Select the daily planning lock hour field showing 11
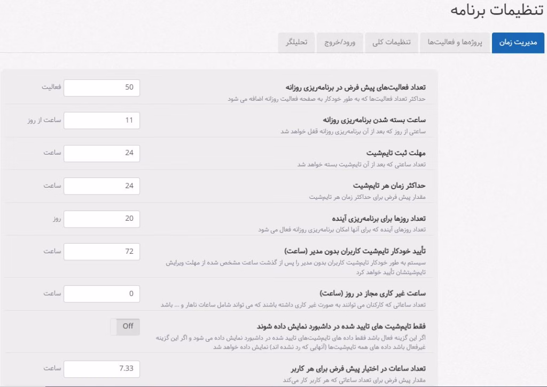This screenshot has width=547, height=387. click(101, 120)
